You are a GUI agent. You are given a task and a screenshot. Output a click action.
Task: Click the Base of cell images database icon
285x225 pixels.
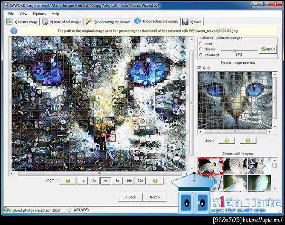coord(45,22)
